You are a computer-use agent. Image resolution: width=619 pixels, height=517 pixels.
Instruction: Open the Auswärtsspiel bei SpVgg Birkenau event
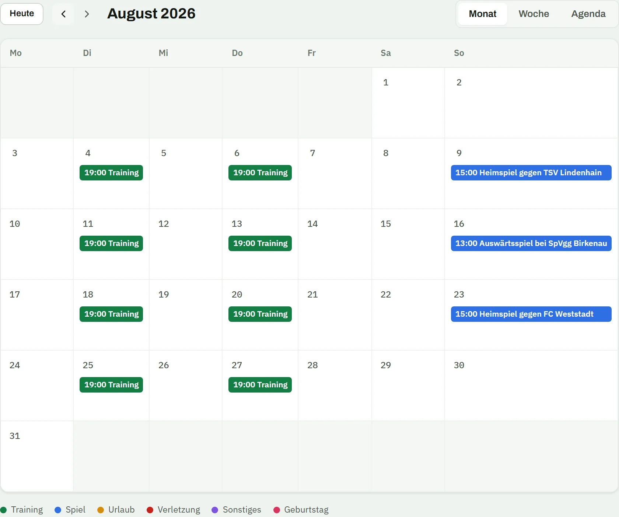pos(531,243)
